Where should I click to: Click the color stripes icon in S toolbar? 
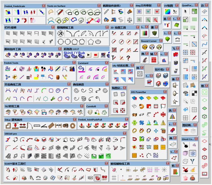coord(145,33)
